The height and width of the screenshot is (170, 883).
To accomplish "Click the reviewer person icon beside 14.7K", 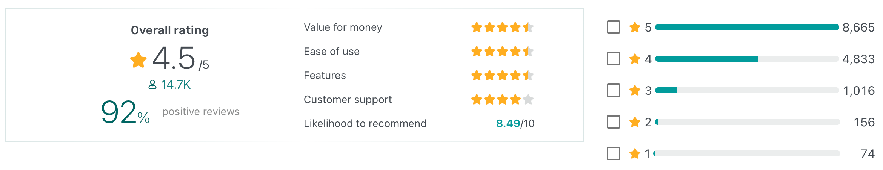I will tap(152, 85).
